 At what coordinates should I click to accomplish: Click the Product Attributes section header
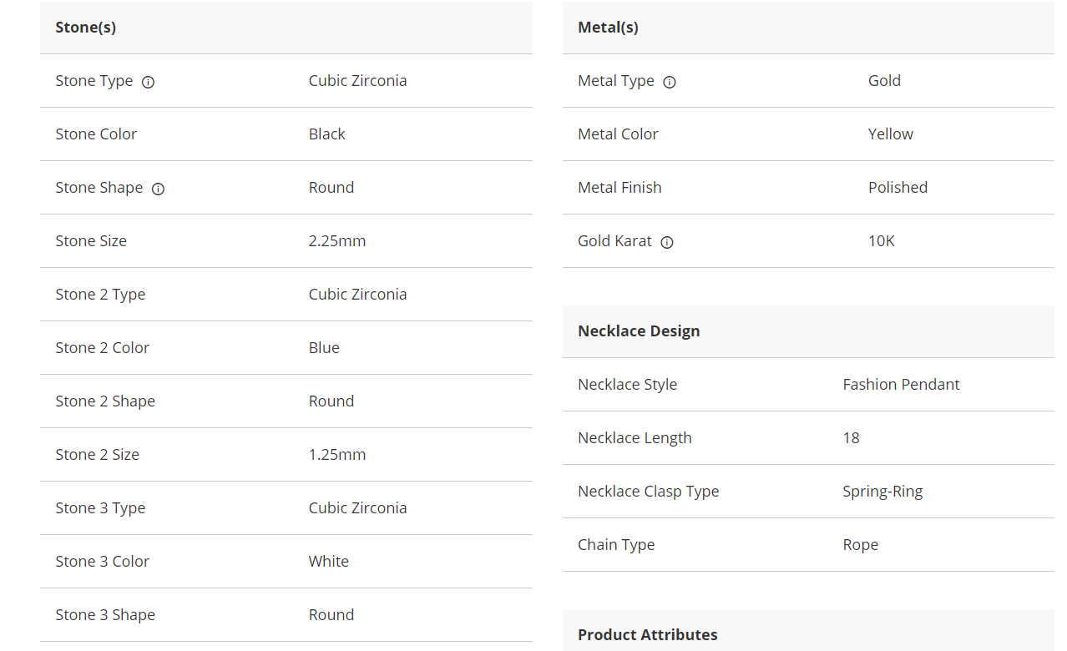[647, 634]
